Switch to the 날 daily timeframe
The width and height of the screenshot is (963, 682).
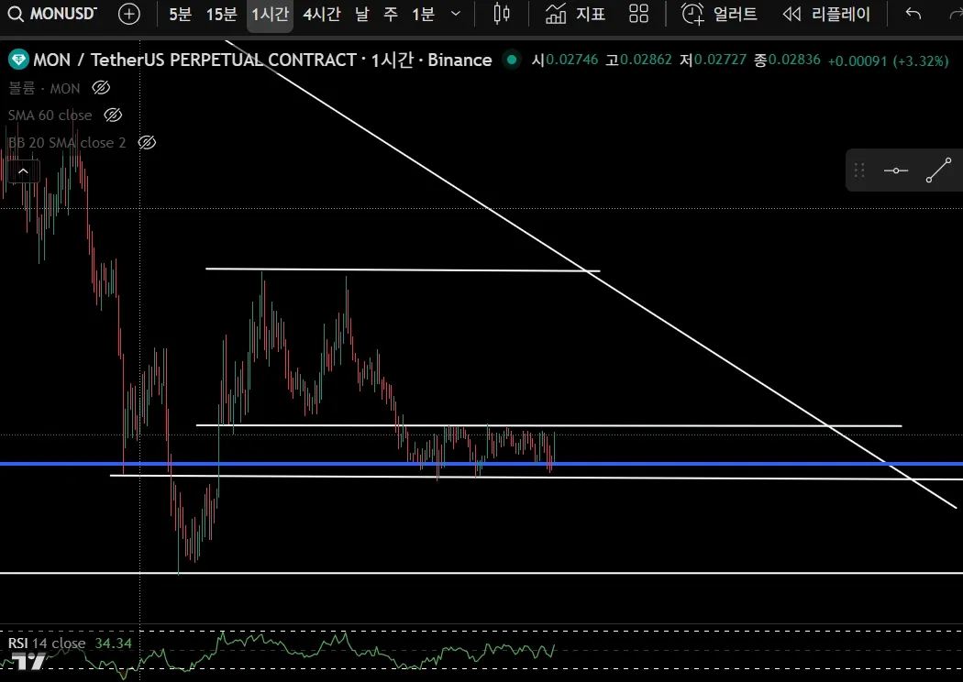[362, 14]
